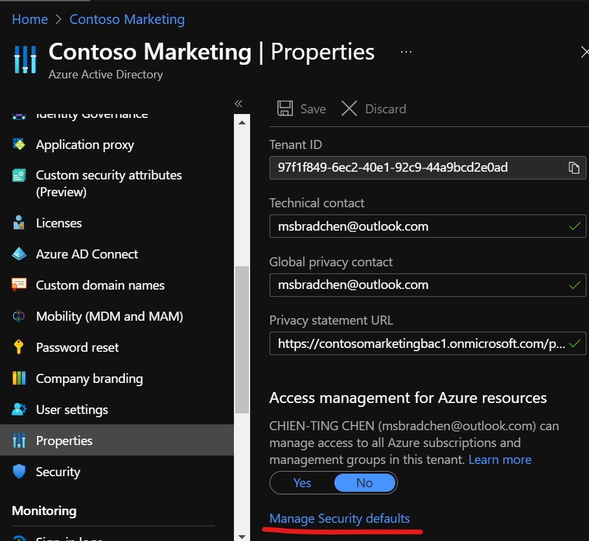This screenshot has height=541, width=589.
Task: Click the Contoso Marketing breadcrumb link
Action: pyautogui.click(x=127, y=19)
